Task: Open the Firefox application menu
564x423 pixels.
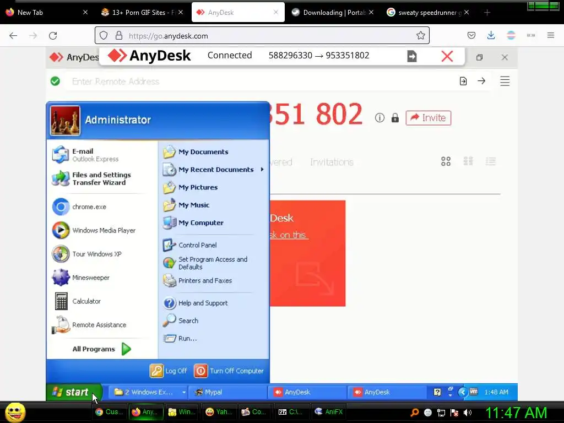Action: click(x=550, y=36)
